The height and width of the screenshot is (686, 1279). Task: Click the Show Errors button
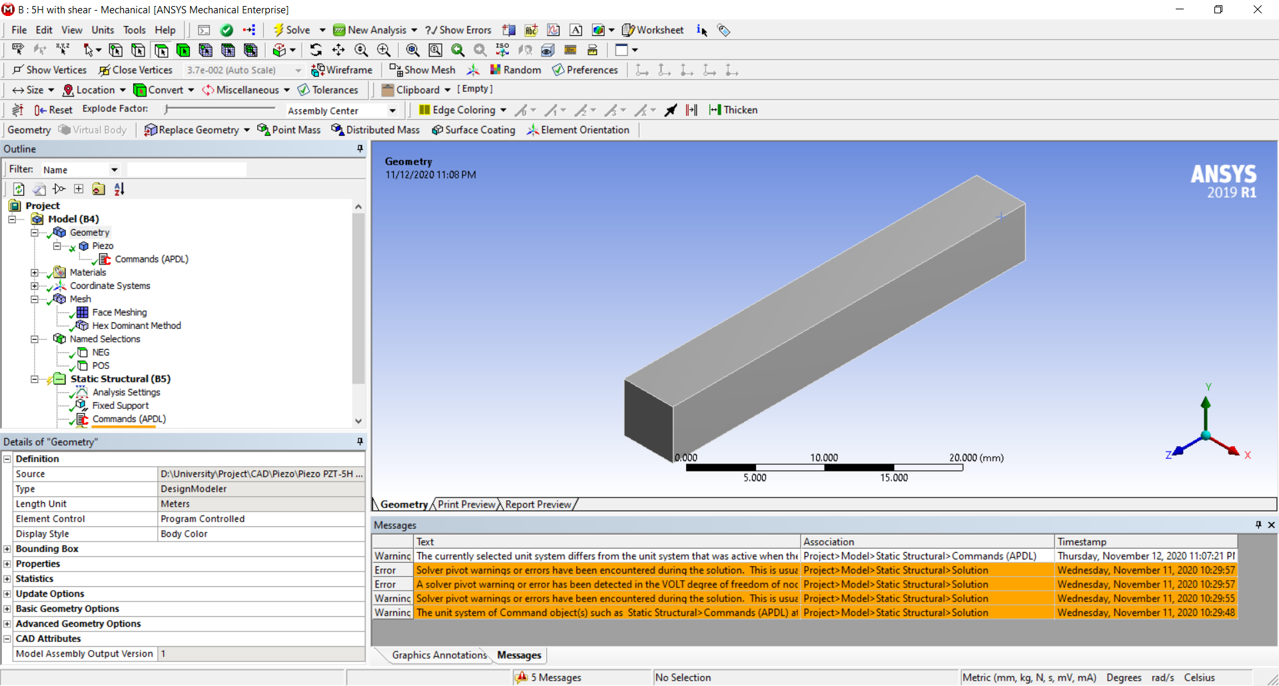pyautogui.click(x=458, y=30)
